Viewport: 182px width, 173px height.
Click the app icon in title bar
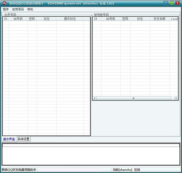pyautogui.click(x=4, y=3)
